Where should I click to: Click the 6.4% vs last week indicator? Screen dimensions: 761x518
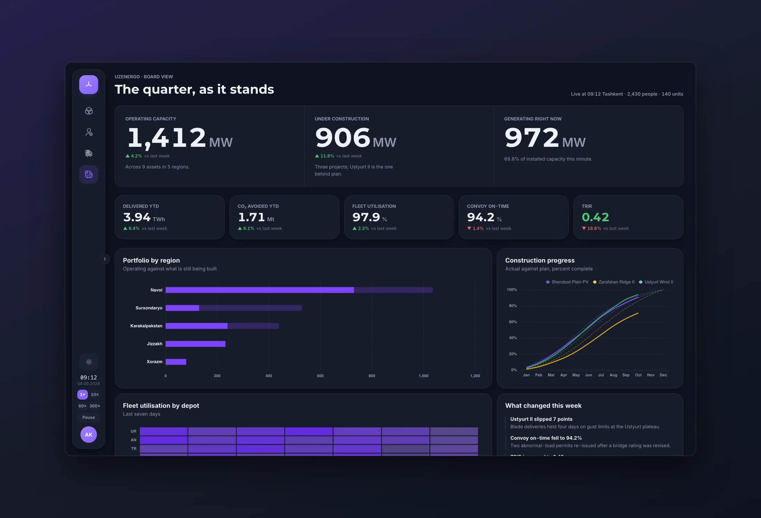point(145,229)
